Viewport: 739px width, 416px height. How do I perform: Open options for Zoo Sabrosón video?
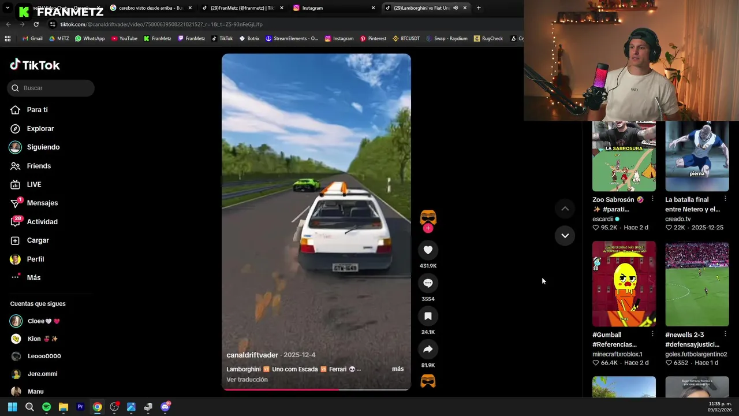(x=652, y=199)
